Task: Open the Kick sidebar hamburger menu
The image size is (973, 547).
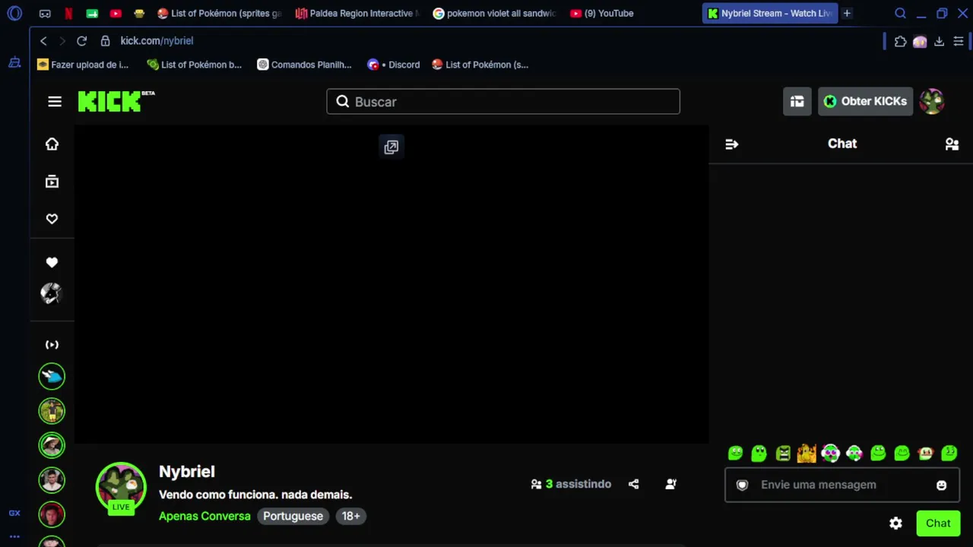Action: tap(55, 102)
